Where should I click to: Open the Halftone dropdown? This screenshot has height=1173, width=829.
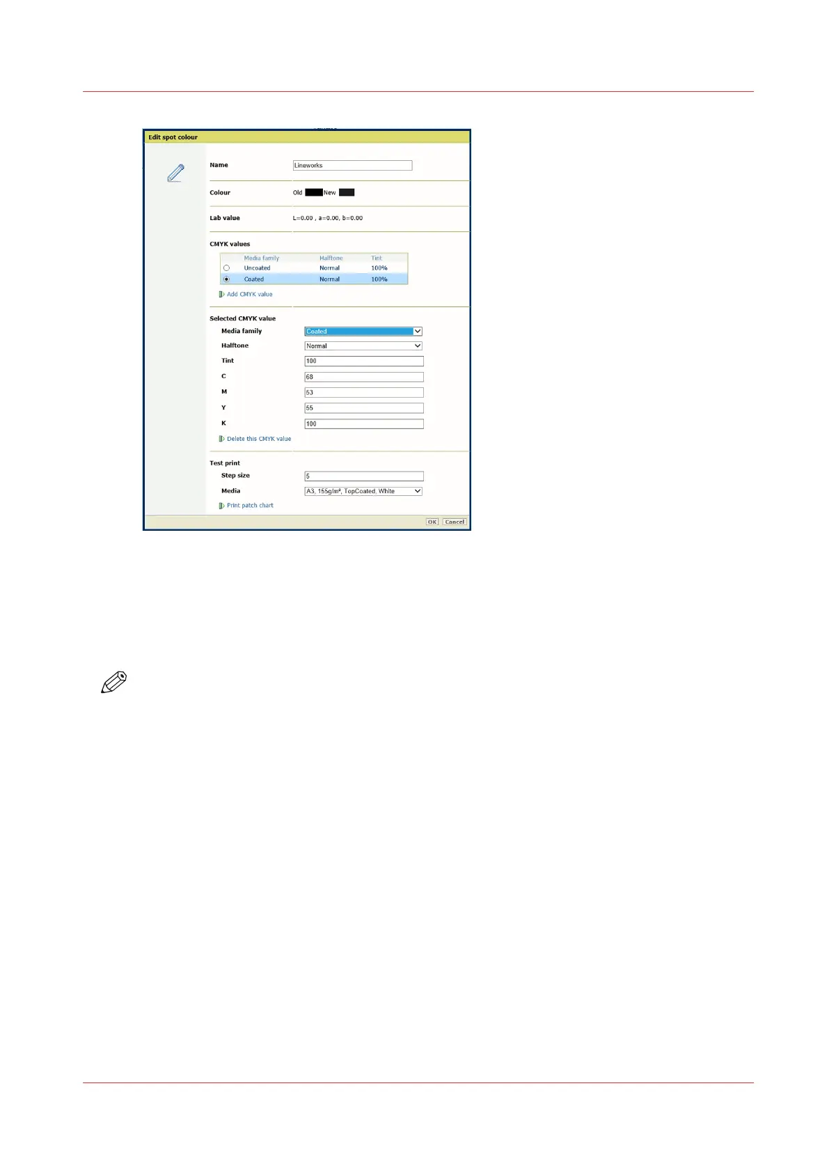[363, 346]
